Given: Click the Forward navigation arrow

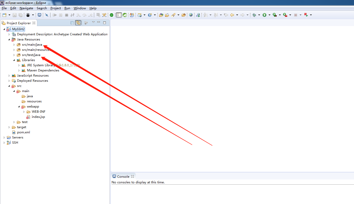Looking at the screenshot, I should coord(242,15).
